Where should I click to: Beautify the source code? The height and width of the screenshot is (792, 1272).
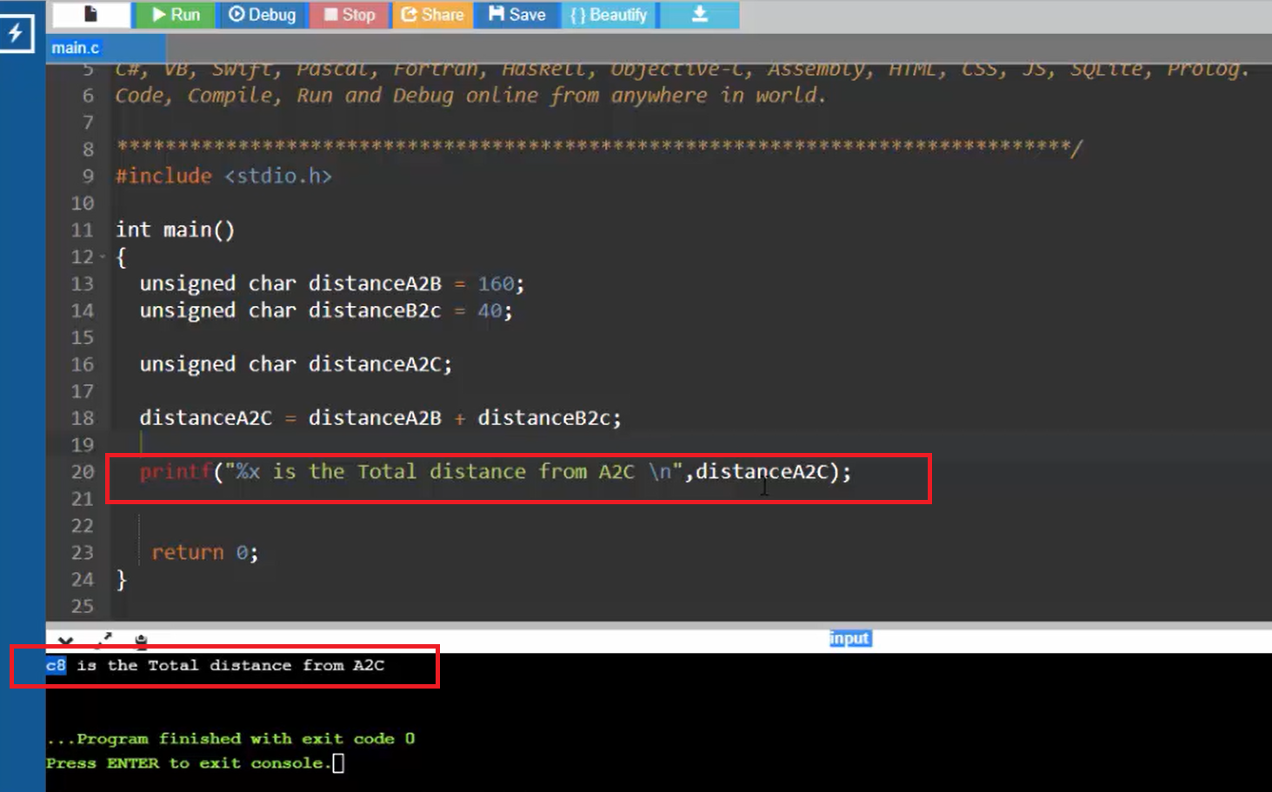609,15
